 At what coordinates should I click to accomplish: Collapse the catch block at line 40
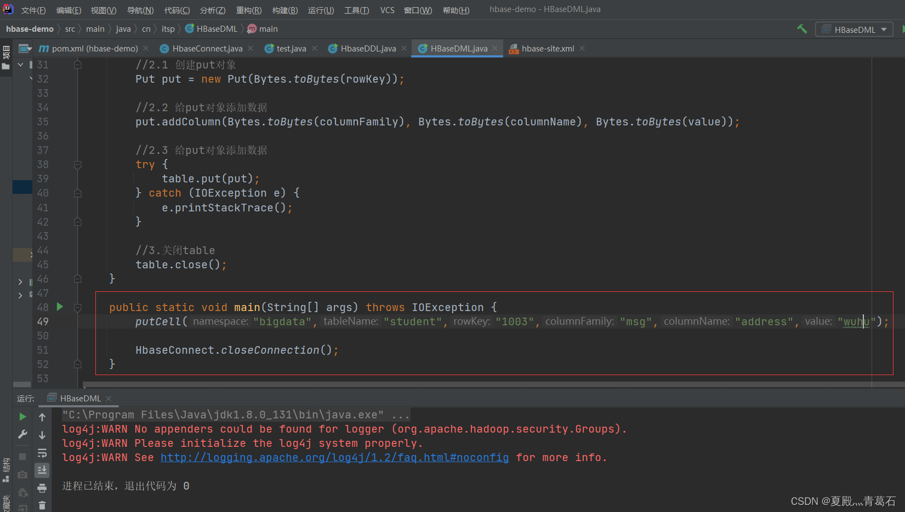point(78,193)
